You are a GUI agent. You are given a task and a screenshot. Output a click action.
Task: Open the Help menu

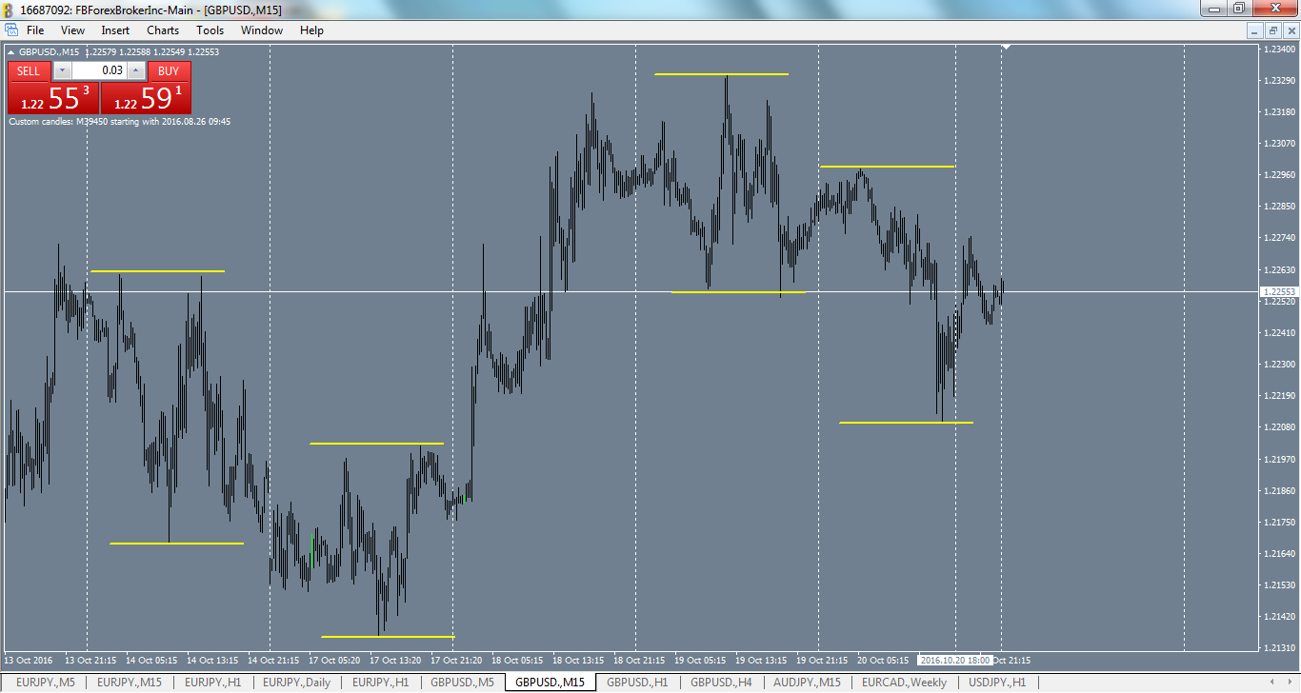tap(311, 30)
